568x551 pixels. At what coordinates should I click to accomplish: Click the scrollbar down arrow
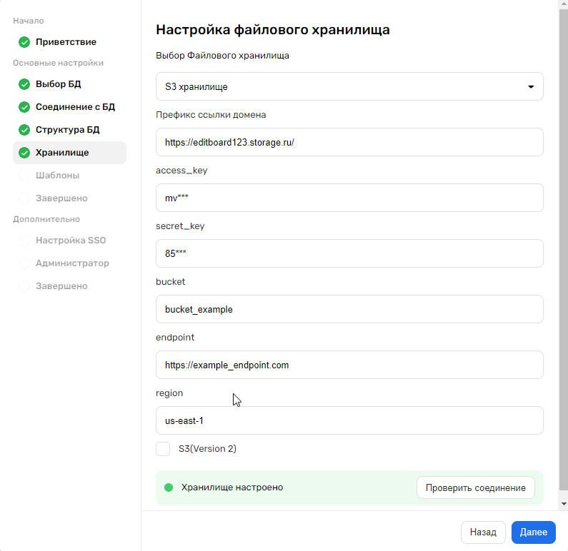click(x=564, y=504)
